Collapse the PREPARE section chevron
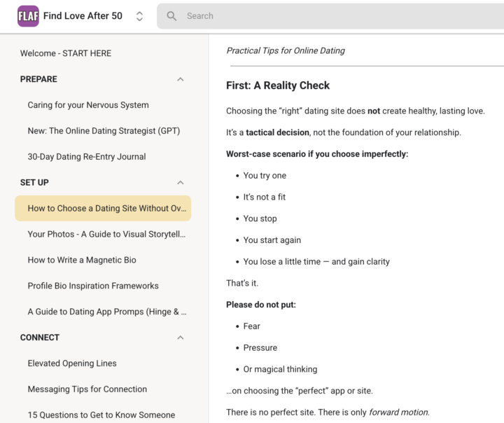Viewport: 504px width, 423px height. (181, 79)
